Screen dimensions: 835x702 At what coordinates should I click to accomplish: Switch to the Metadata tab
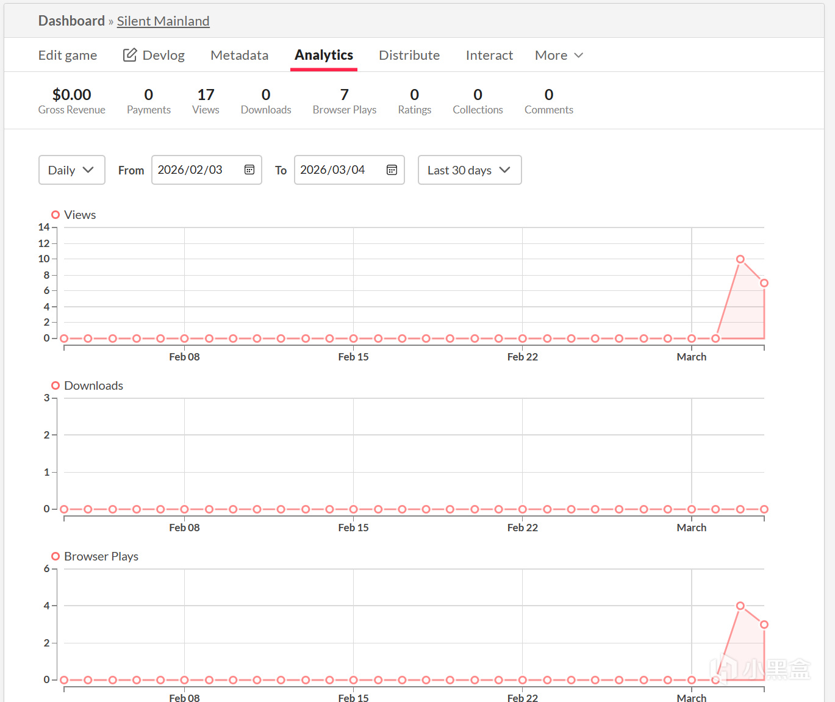pyautogui.click(x=240, y=56)
